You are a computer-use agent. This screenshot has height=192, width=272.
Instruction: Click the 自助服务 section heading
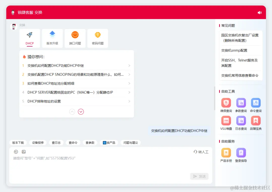point(228,141)
